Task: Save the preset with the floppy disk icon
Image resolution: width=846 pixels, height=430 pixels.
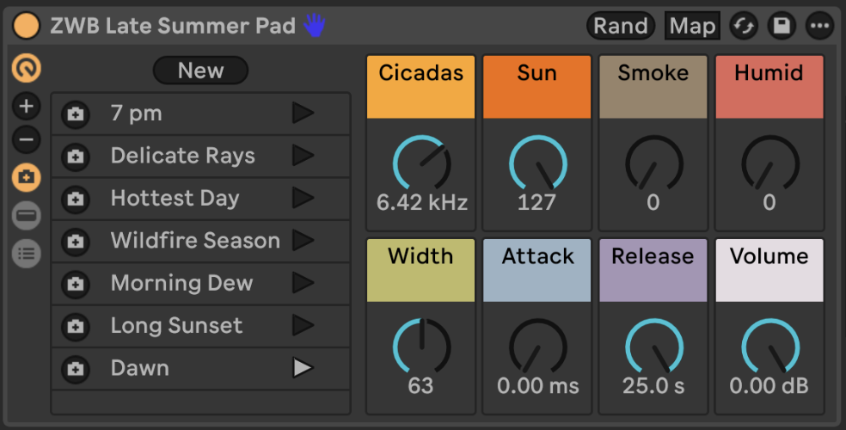Action: tap(782, 26)
